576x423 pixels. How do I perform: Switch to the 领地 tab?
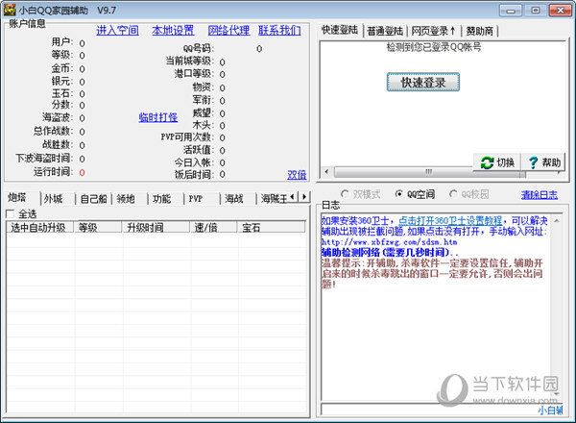point(126,199)
